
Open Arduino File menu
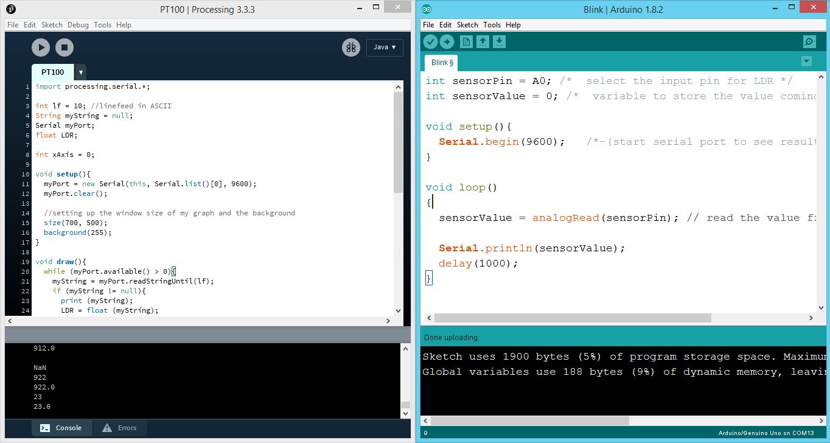(428, 25)
